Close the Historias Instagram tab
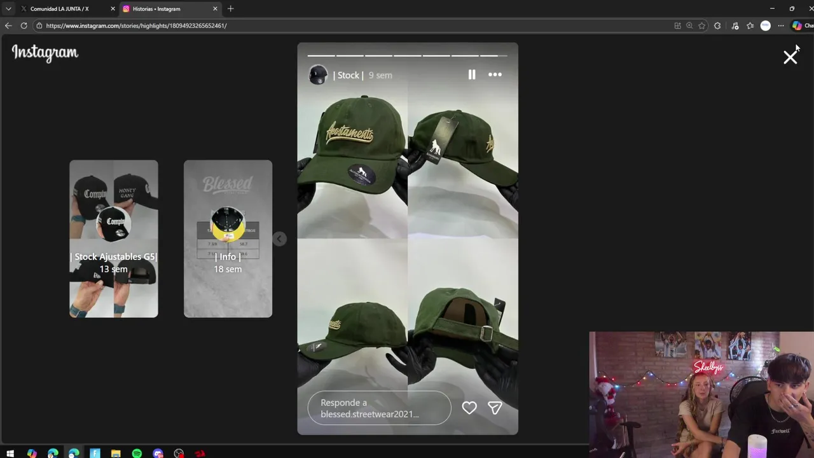The image size is (814, 458). pos(215,9)
